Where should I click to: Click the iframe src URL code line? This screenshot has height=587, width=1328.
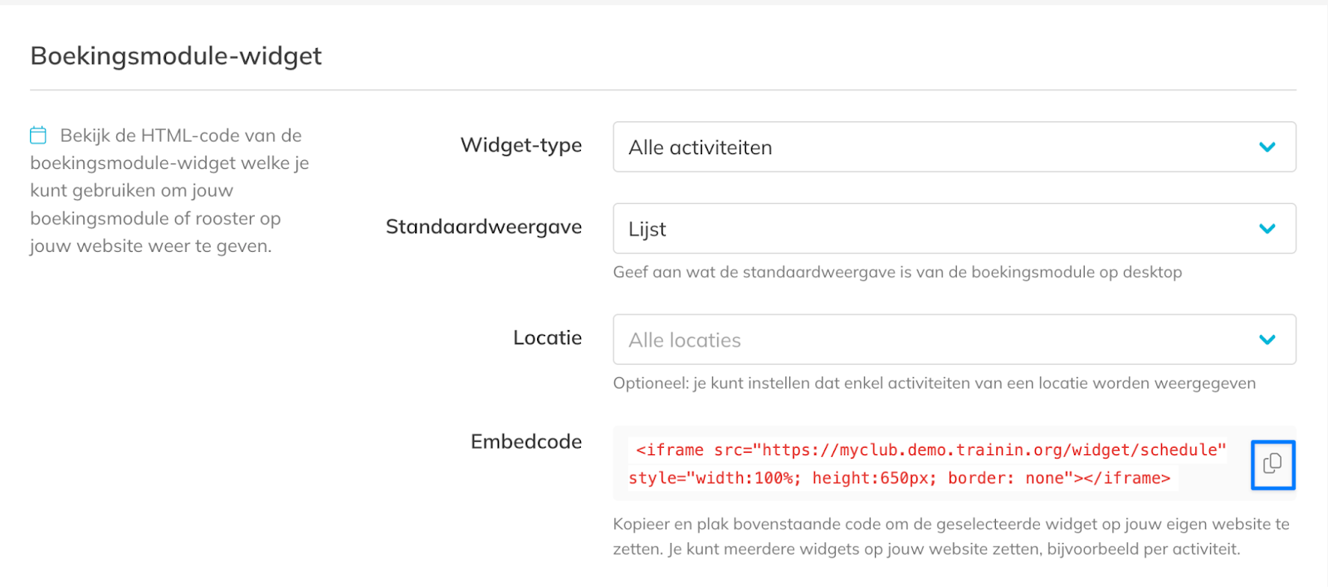pyautogui.click(x=930, y=449)
